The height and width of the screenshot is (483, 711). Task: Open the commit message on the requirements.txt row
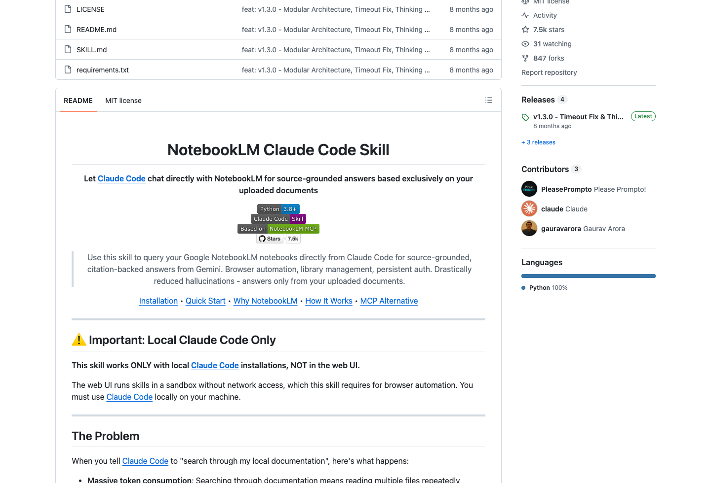(336, 70)
